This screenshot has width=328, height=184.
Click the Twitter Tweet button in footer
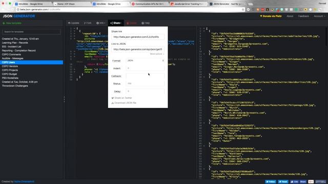tap(283, 182)
